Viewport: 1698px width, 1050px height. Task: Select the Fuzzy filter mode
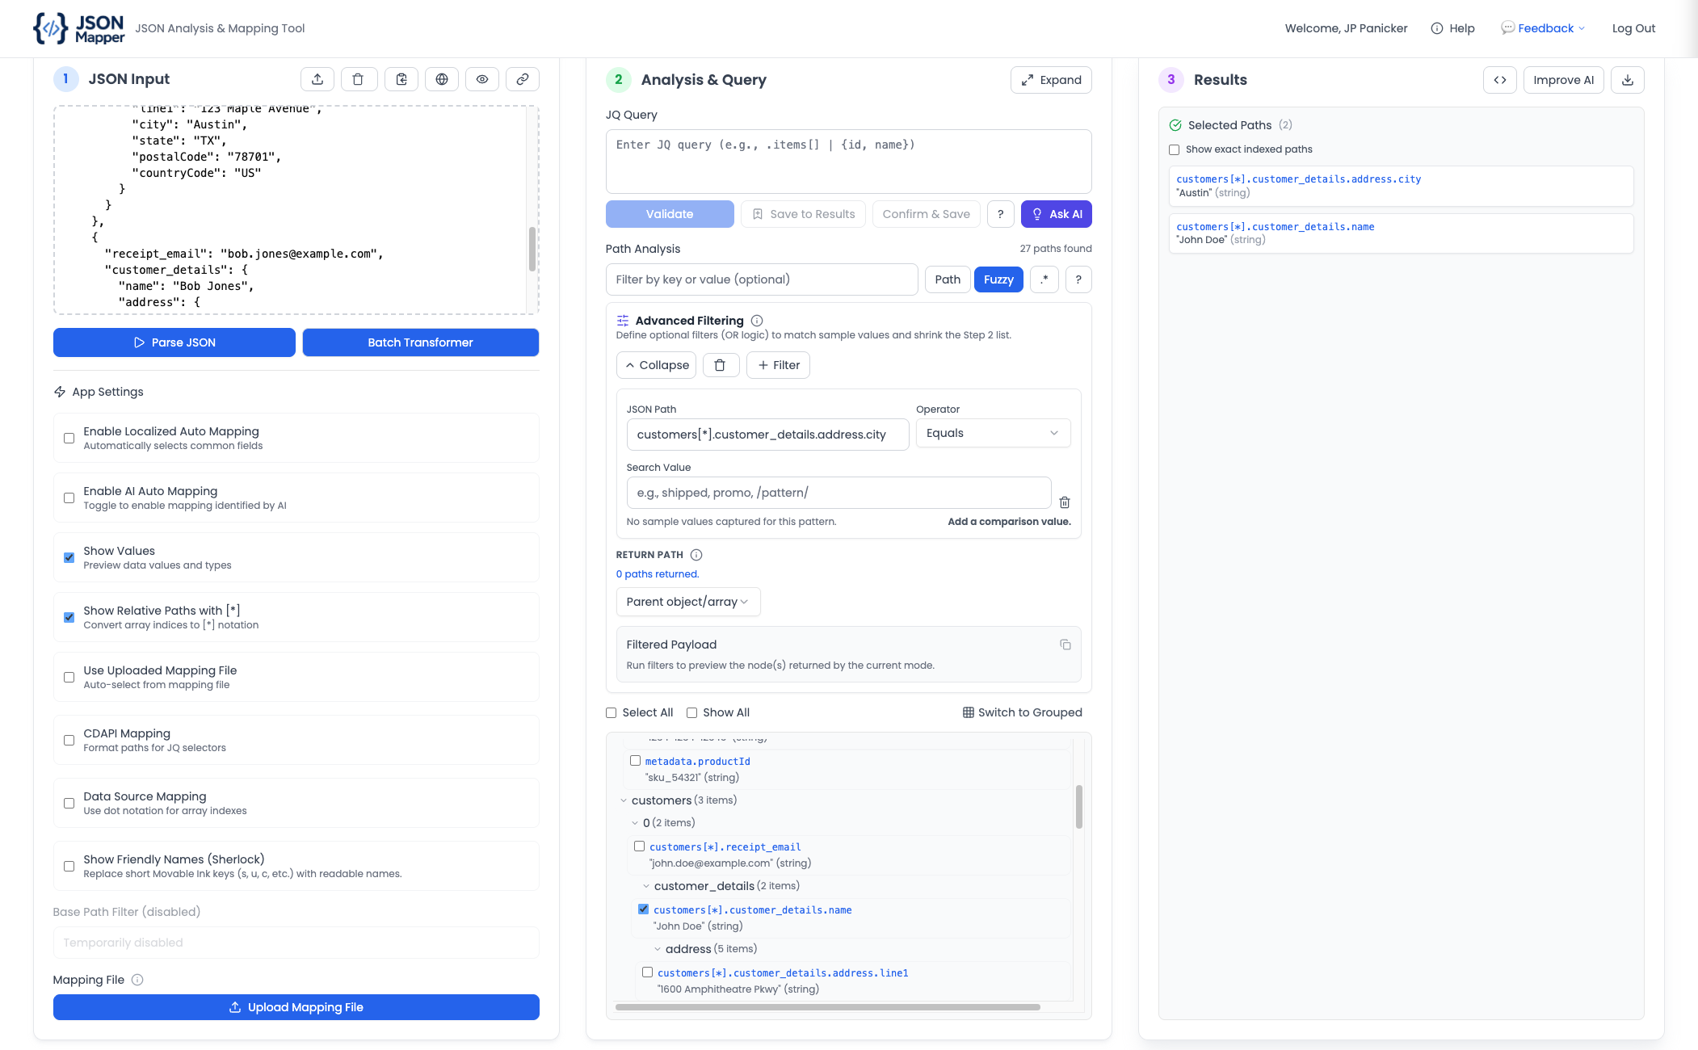(998, 279)
